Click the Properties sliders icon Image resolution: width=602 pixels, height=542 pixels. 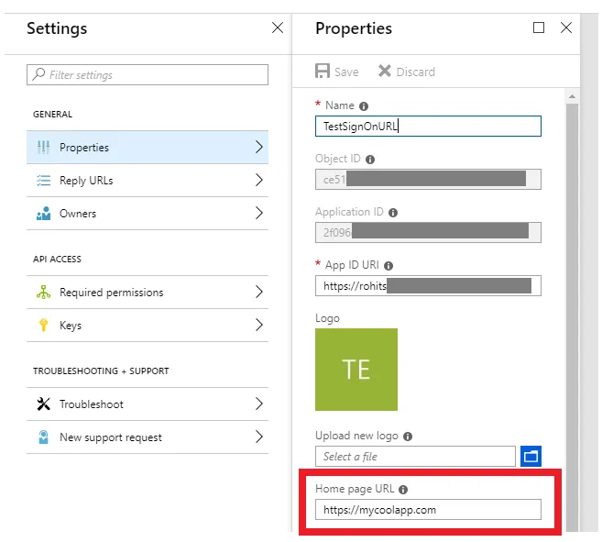43,148
